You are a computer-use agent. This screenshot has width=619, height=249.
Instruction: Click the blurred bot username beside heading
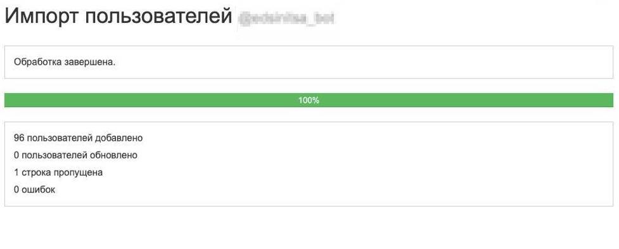[x=286, y=19]
